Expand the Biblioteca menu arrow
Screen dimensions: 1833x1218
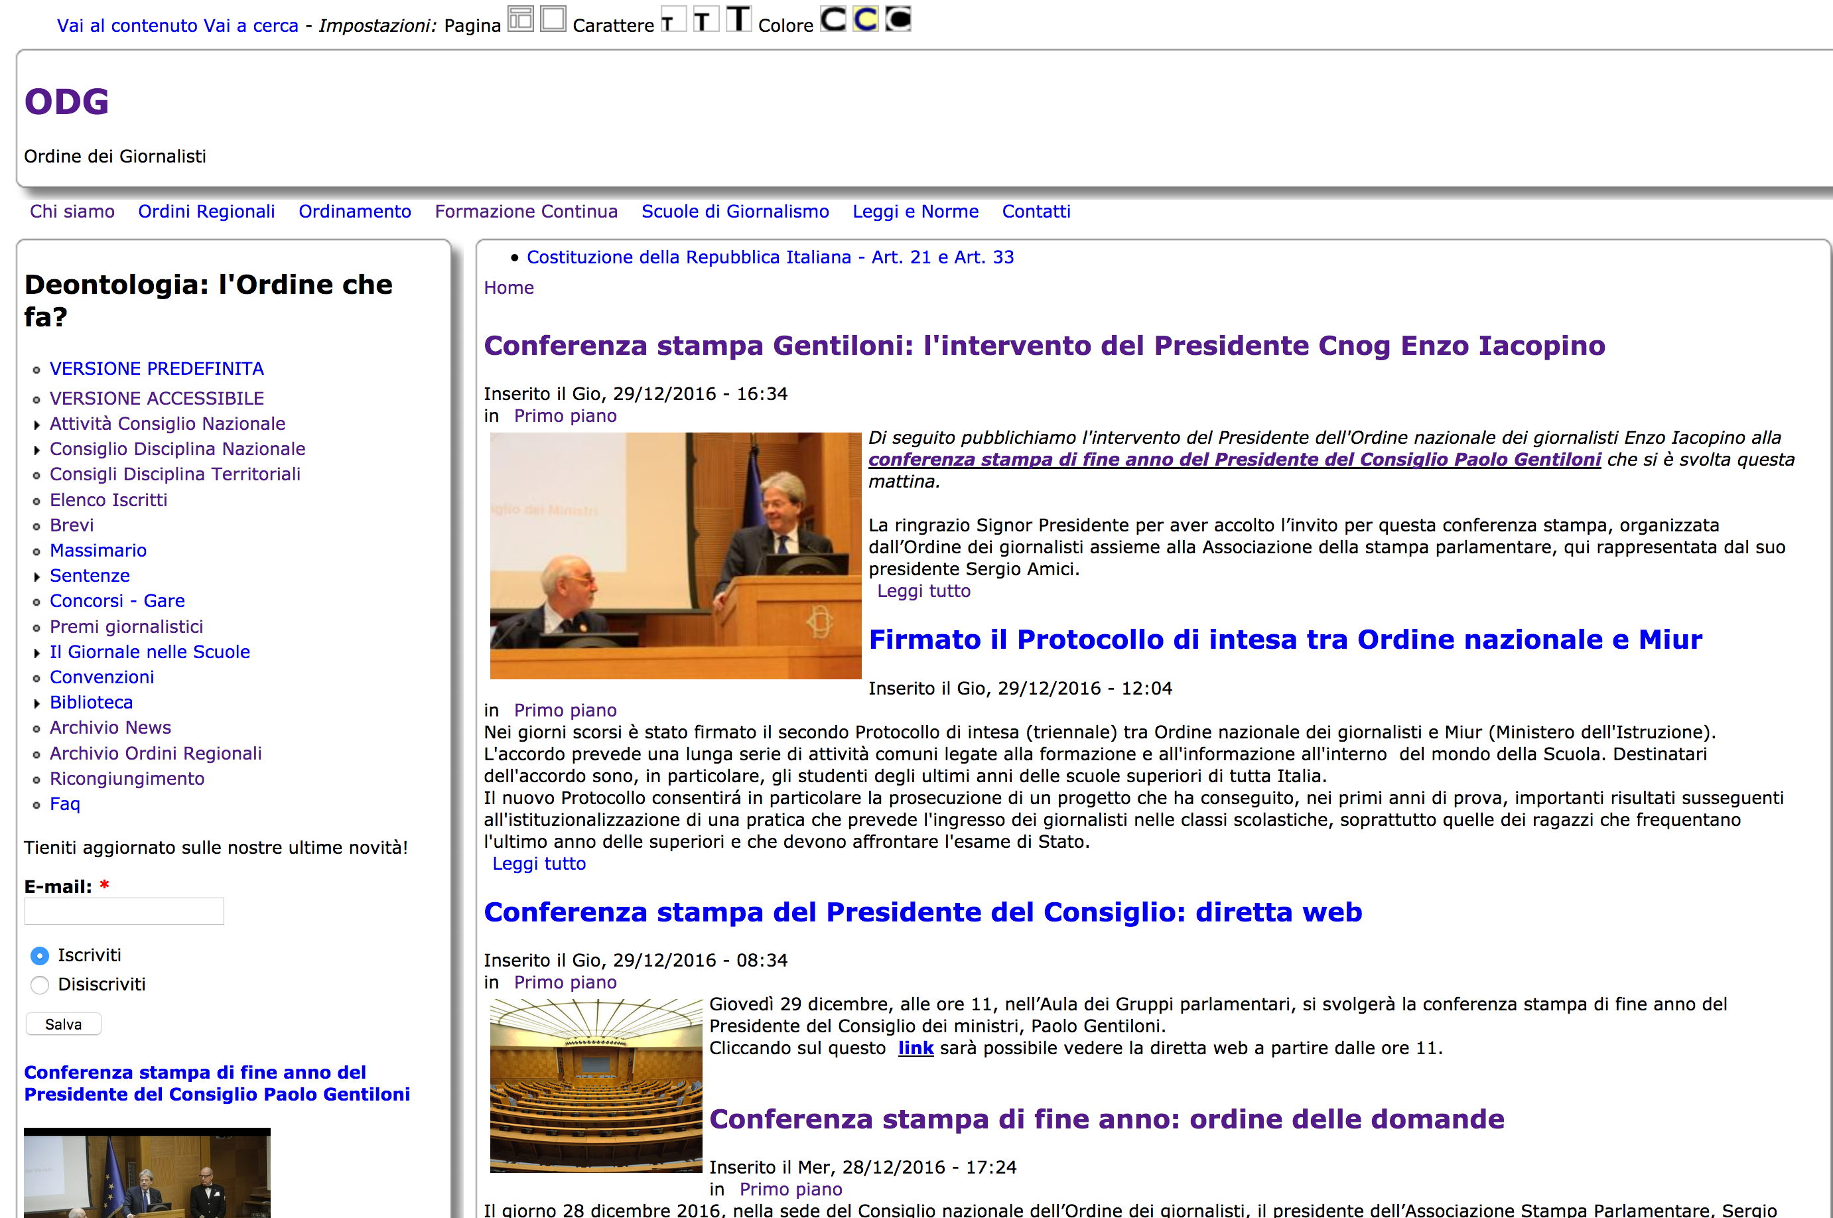[x=36, y=704]
